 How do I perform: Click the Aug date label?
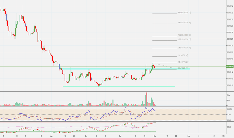(x=51, y=136)
